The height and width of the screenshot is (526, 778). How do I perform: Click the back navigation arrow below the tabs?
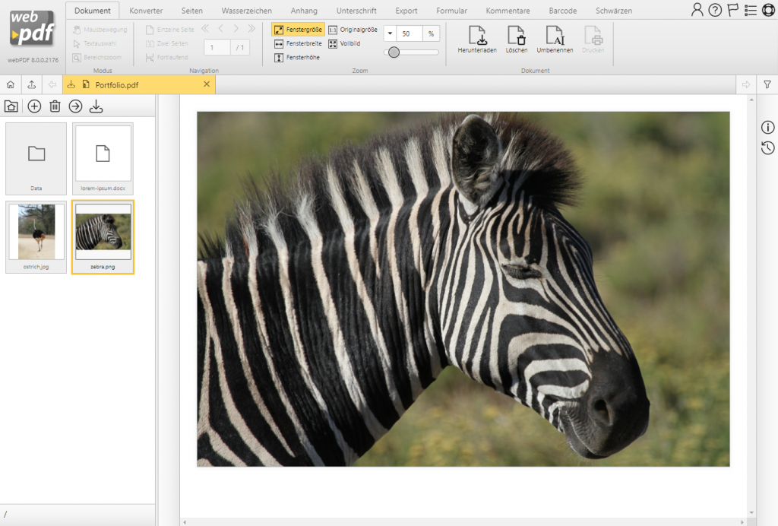(52, 84)
